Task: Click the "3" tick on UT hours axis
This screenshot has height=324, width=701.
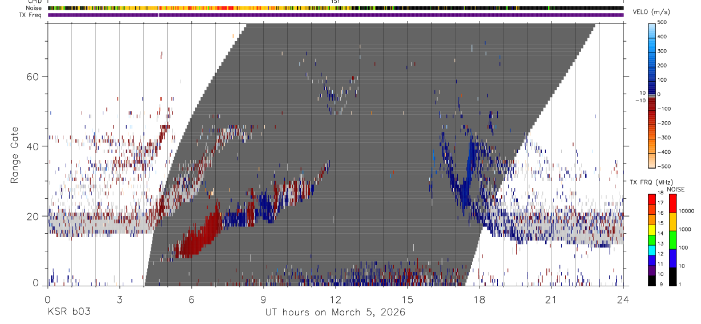Action: 120,299
